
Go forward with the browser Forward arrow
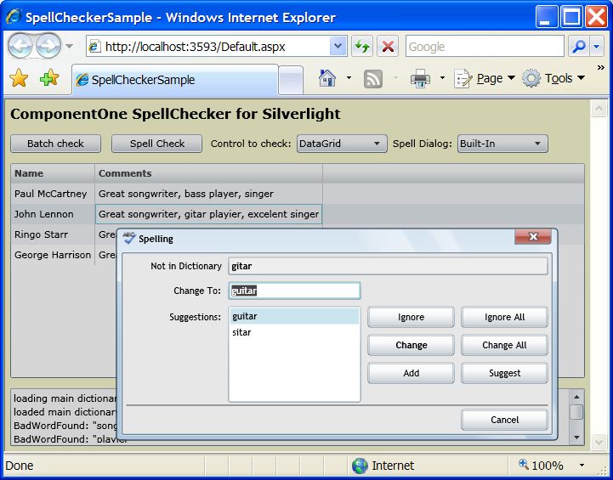point(48,46)
